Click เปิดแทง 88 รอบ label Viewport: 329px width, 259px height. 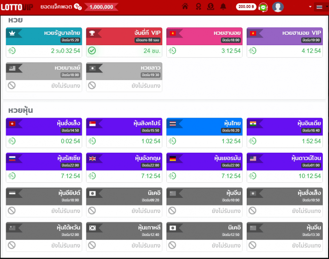pos(148,40)
